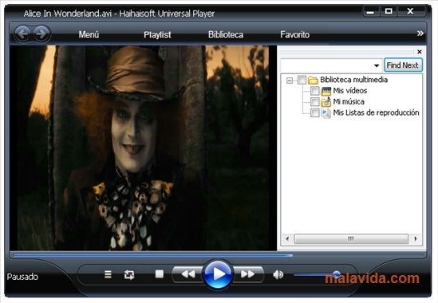Select the 'Mis vídeos' tree label
This screenshot has width=438, height=303.
pos(350,91)
